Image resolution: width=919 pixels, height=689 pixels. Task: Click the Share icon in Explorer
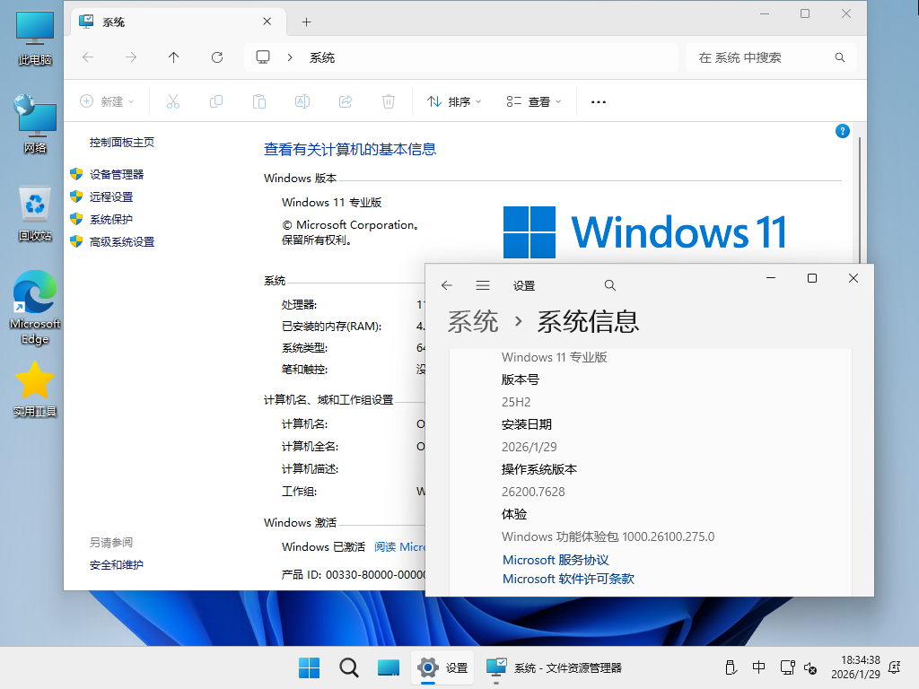point(346,100)
